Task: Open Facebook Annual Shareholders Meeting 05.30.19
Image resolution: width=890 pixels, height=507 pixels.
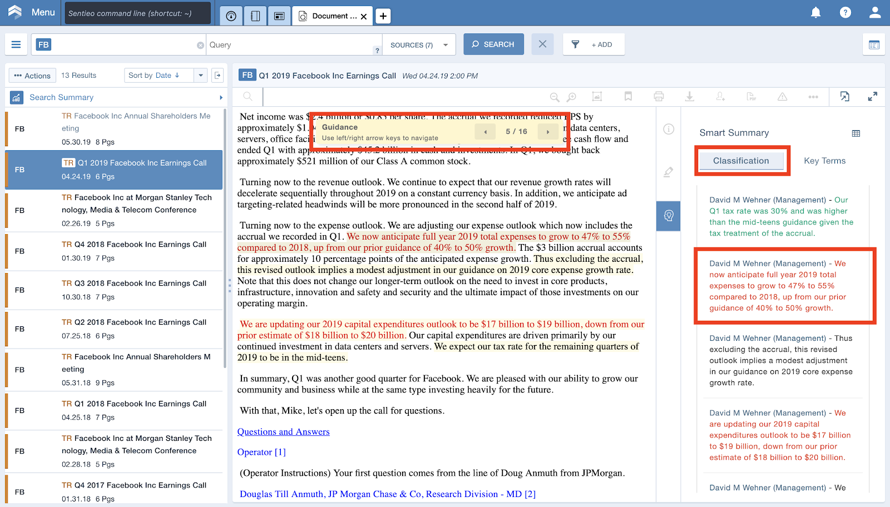Action: click(114, 128)
